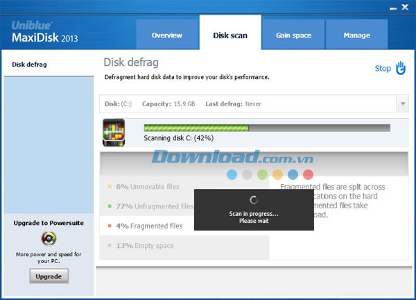416x300 pixels.
Task: Click the yellow Unmovable files marker
Action: tap(110, 187)
